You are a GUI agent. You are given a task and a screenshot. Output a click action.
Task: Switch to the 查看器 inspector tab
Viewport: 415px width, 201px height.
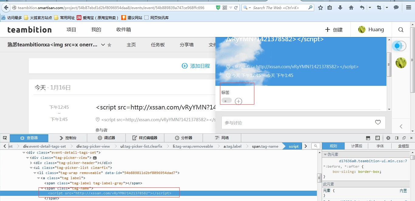point(29,138)
